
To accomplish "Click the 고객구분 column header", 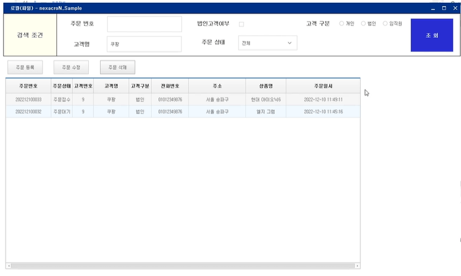I will tap(140, 86).
